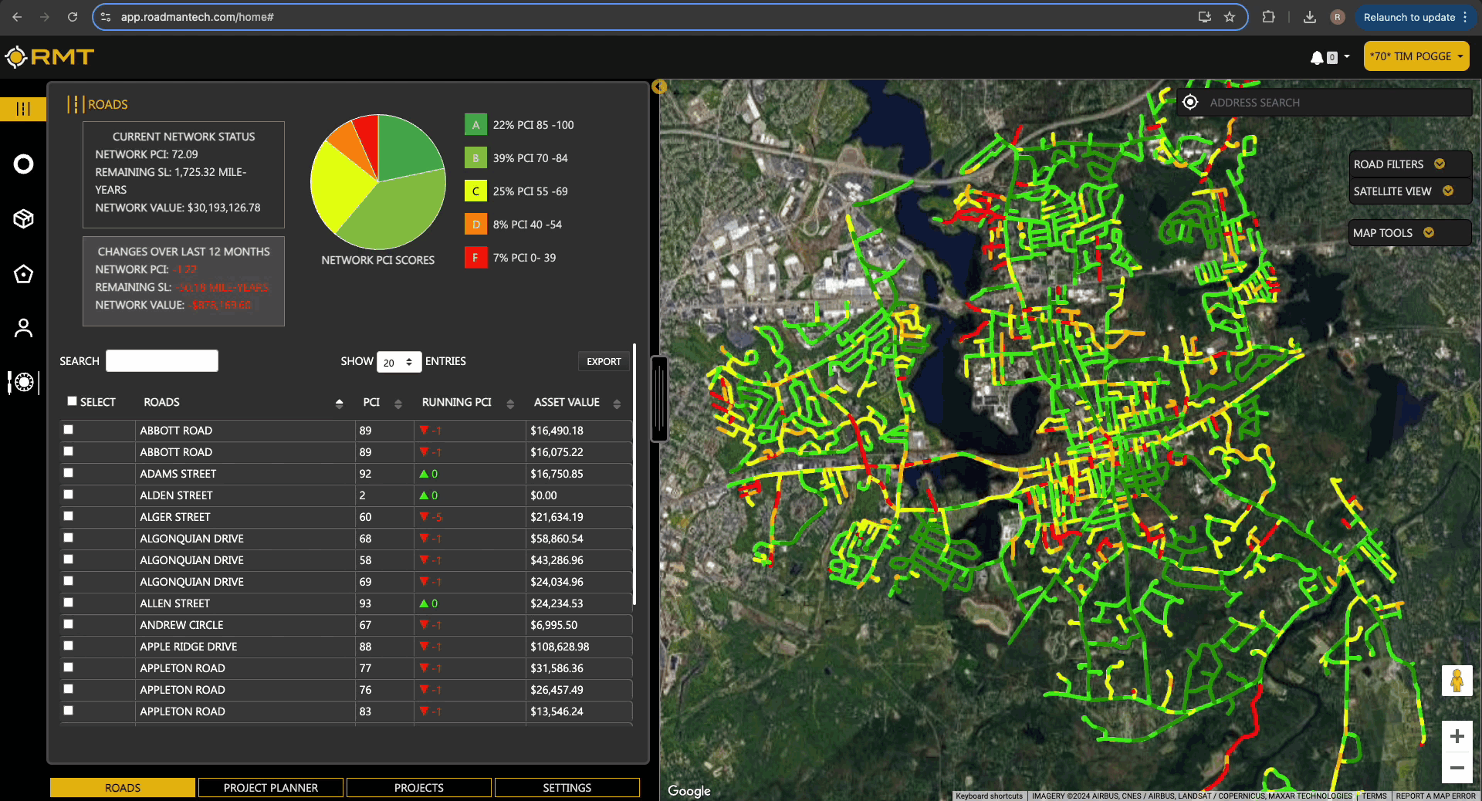This screenshot has width=1482, height=801.
Task: Tick the Alger Street row checkbox
Action: click(69, 516)
